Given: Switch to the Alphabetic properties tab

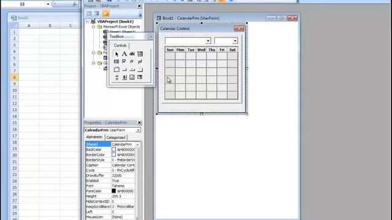Looking at the screenshot, I should pos(94,137).
